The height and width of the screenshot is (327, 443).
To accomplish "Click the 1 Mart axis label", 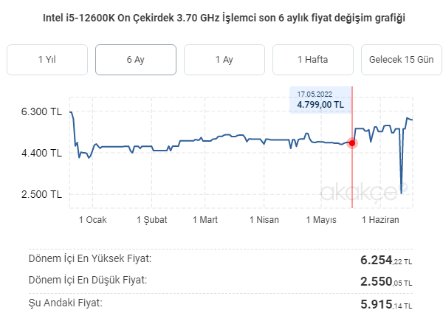I will tap(205, 220).
